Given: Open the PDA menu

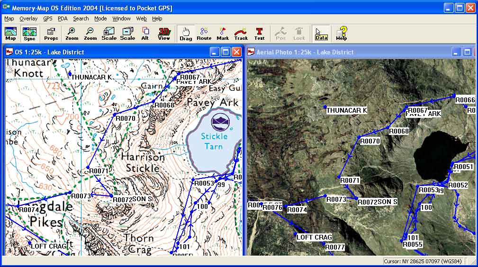Looking at the screenshot, I should pyautogui.click(x=63, y=18).
